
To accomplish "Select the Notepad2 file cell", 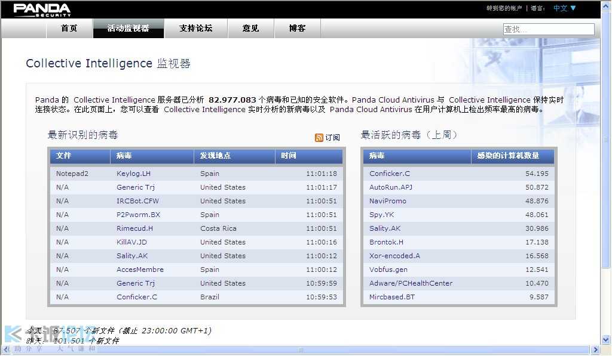I will tap(72, 174).
